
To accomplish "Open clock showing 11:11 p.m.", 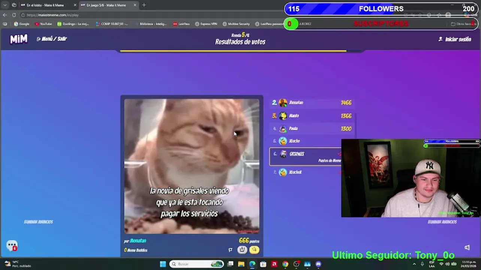I will click(469, 264).
